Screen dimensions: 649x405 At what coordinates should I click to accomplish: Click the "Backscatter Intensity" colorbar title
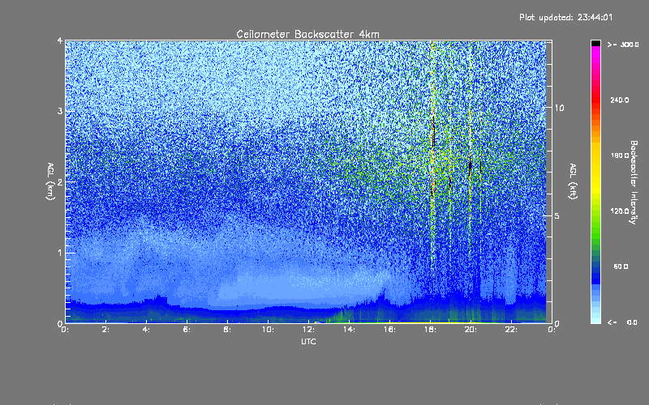click(x=634, y=182)
